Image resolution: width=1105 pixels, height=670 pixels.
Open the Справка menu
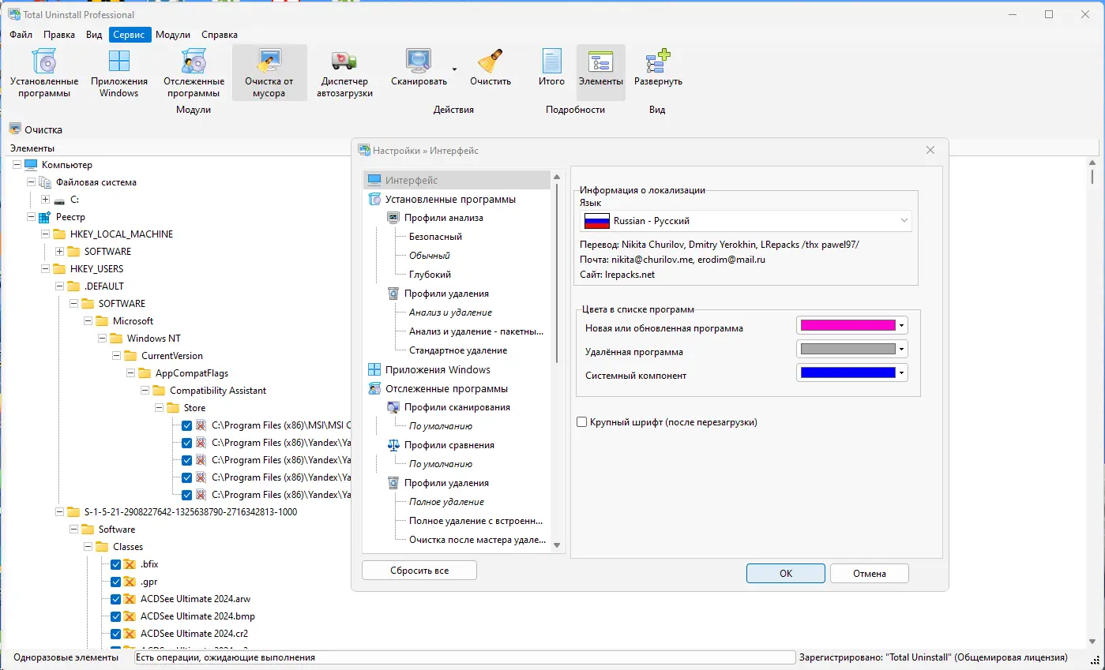[x=219, y=34]
